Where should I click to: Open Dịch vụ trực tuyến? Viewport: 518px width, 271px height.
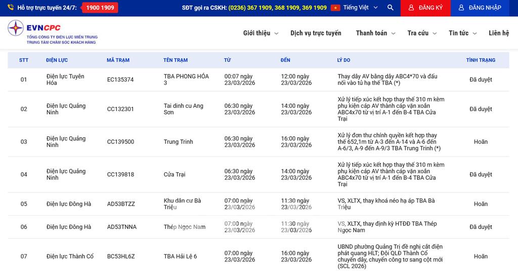[316, 33]
